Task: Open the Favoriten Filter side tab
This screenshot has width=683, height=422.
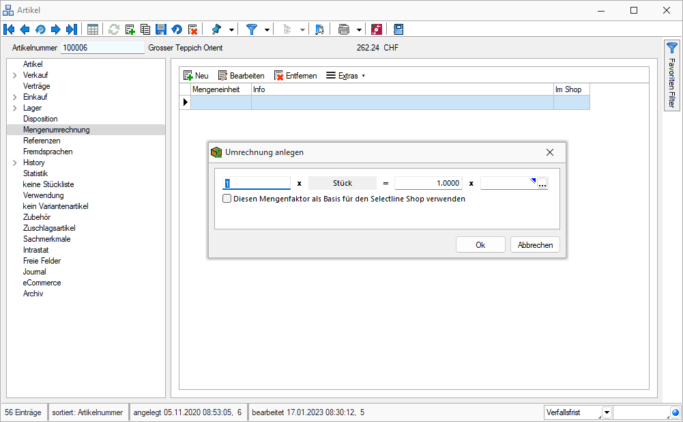Action: click(x=672, y=75)
